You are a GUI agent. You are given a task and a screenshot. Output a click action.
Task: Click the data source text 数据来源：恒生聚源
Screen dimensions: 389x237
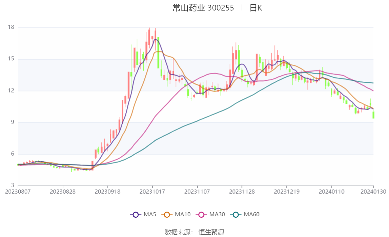coord(194,232)
